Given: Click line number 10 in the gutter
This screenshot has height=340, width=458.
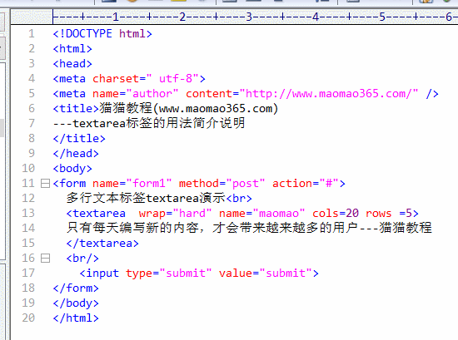Looking at the screenshot, I should [x=28, y=168].
